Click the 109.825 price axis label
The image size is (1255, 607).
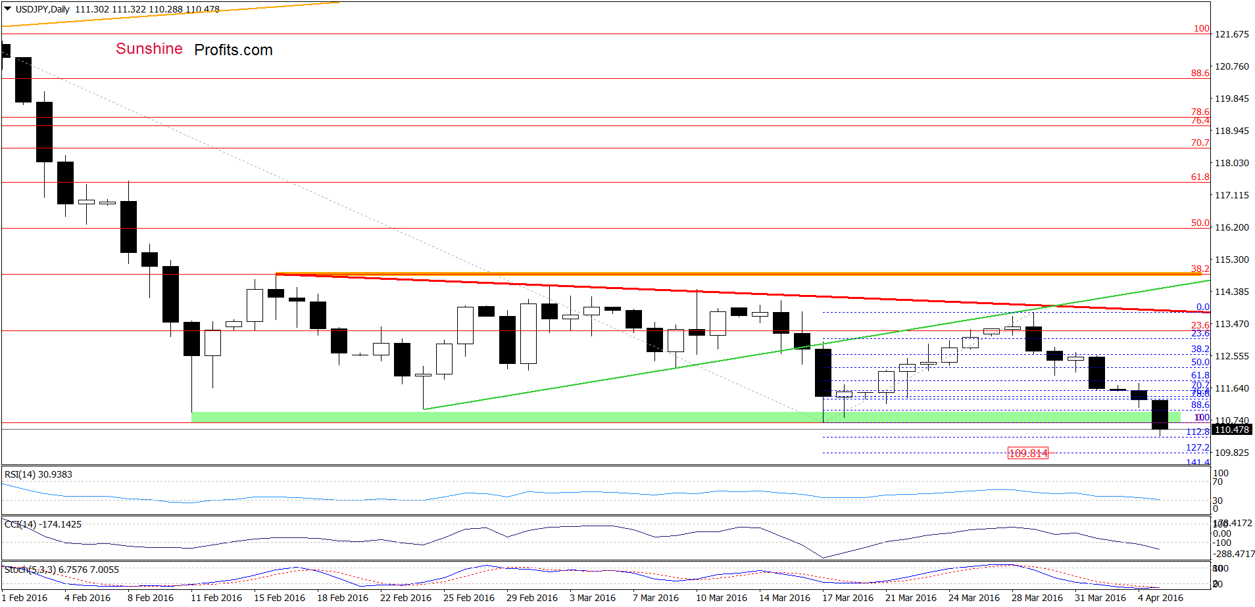coord(1232,453)
